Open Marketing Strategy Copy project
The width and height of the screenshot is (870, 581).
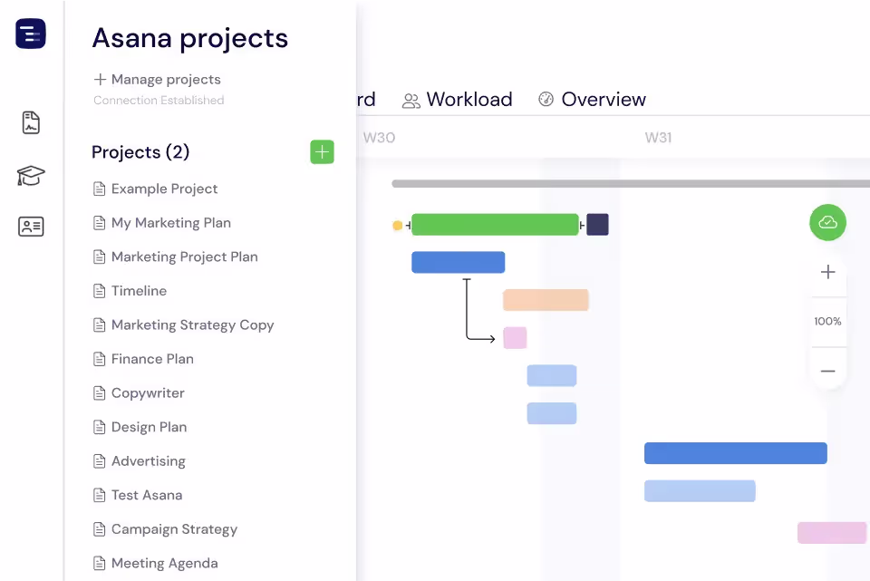click(x=192, y=325)
